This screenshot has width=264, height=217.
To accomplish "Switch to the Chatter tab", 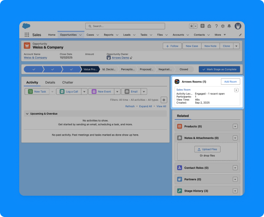I will [68, 82].
